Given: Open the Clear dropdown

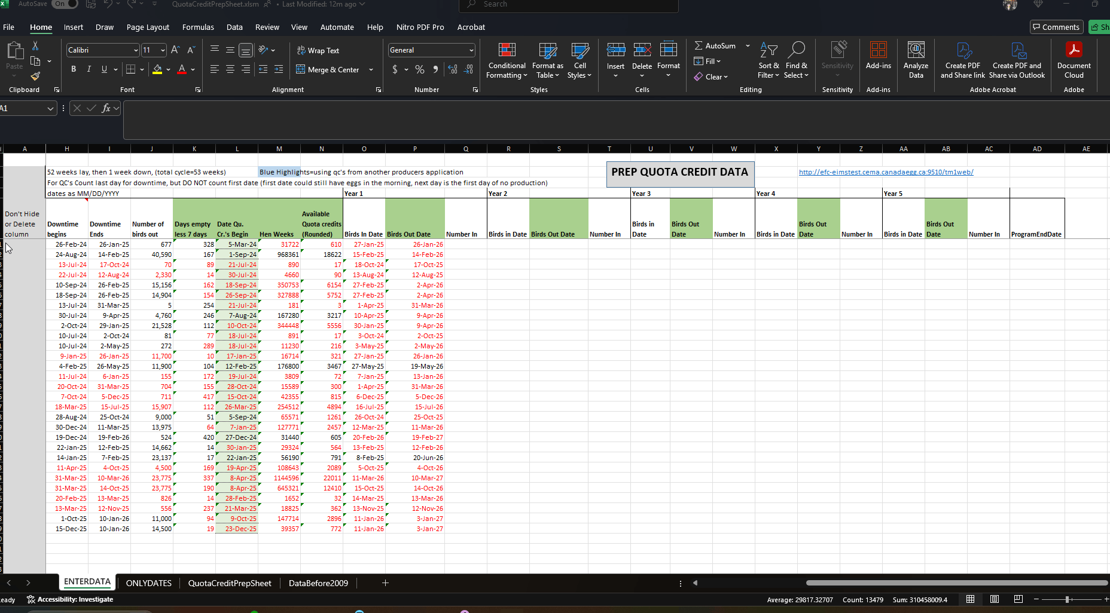Looking at the screenshot, I should [x=711, y=76].
